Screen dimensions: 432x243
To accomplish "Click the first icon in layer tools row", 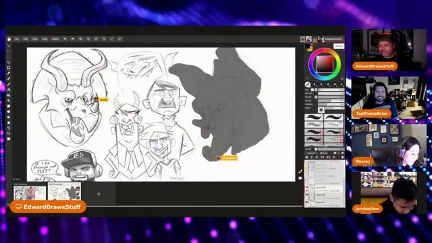I will tap(306, 157).
